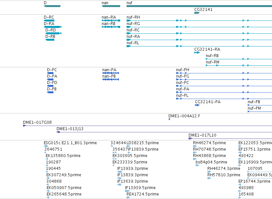Click transcript D-RD
Viewport: 272px width, 199px height.
coord(53,33)
